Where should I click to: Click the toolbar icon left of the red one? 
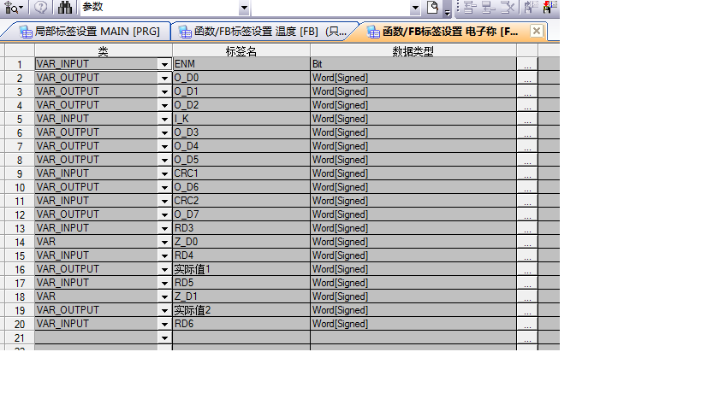[531, 8]
